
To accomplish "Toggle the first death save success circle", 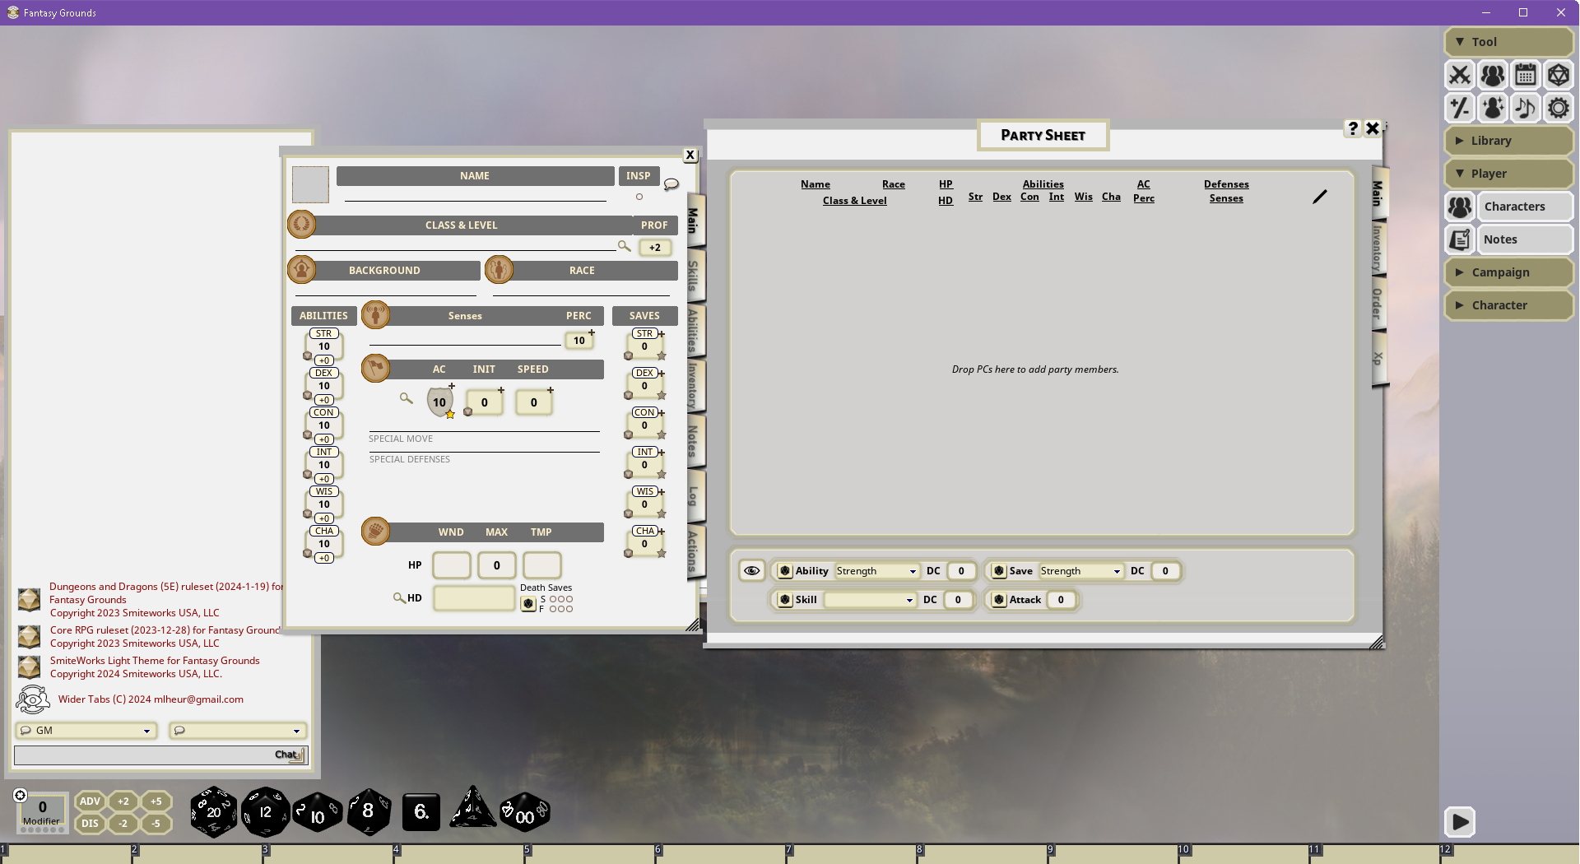I will pyautogui.click(x=553, y=599).
